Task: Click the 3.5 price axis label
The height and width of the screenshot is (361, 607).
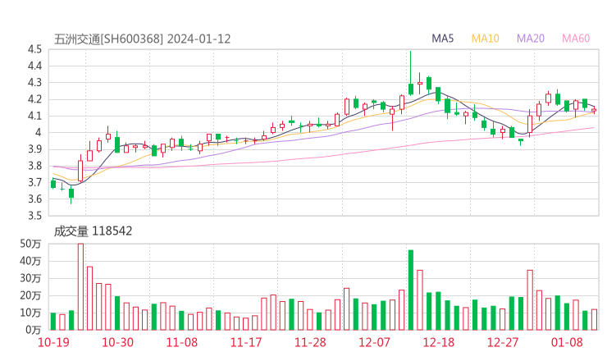Action: tap(34, 216)
